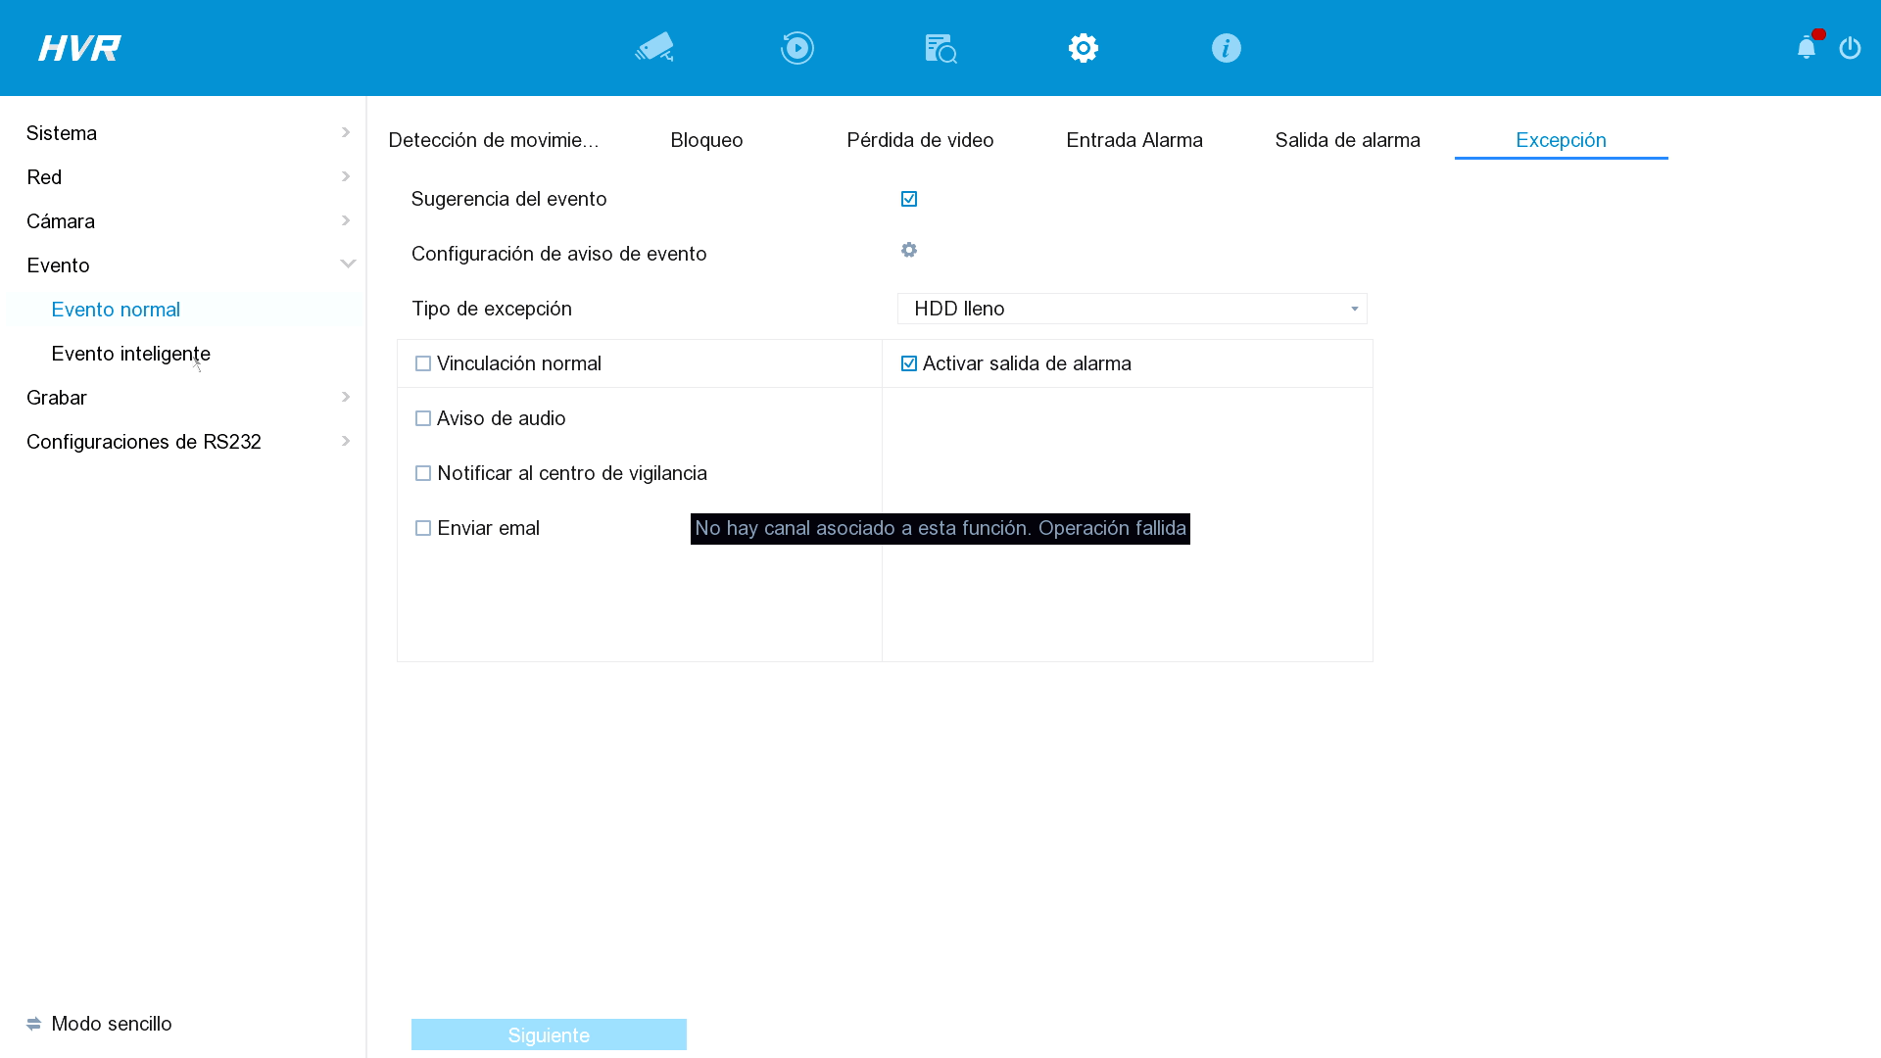
Task: Open event hint configuration gear icon
Action: (909, 250)
